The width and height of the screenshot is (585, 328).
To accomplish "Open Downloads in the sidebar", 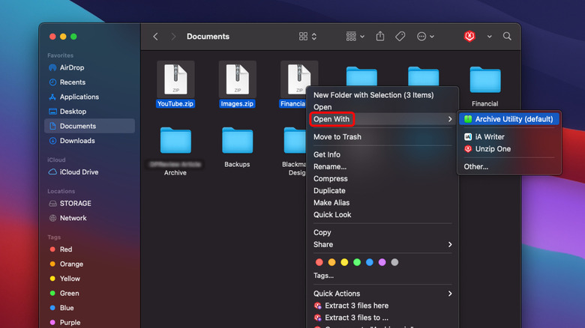I will click(76, 141).
